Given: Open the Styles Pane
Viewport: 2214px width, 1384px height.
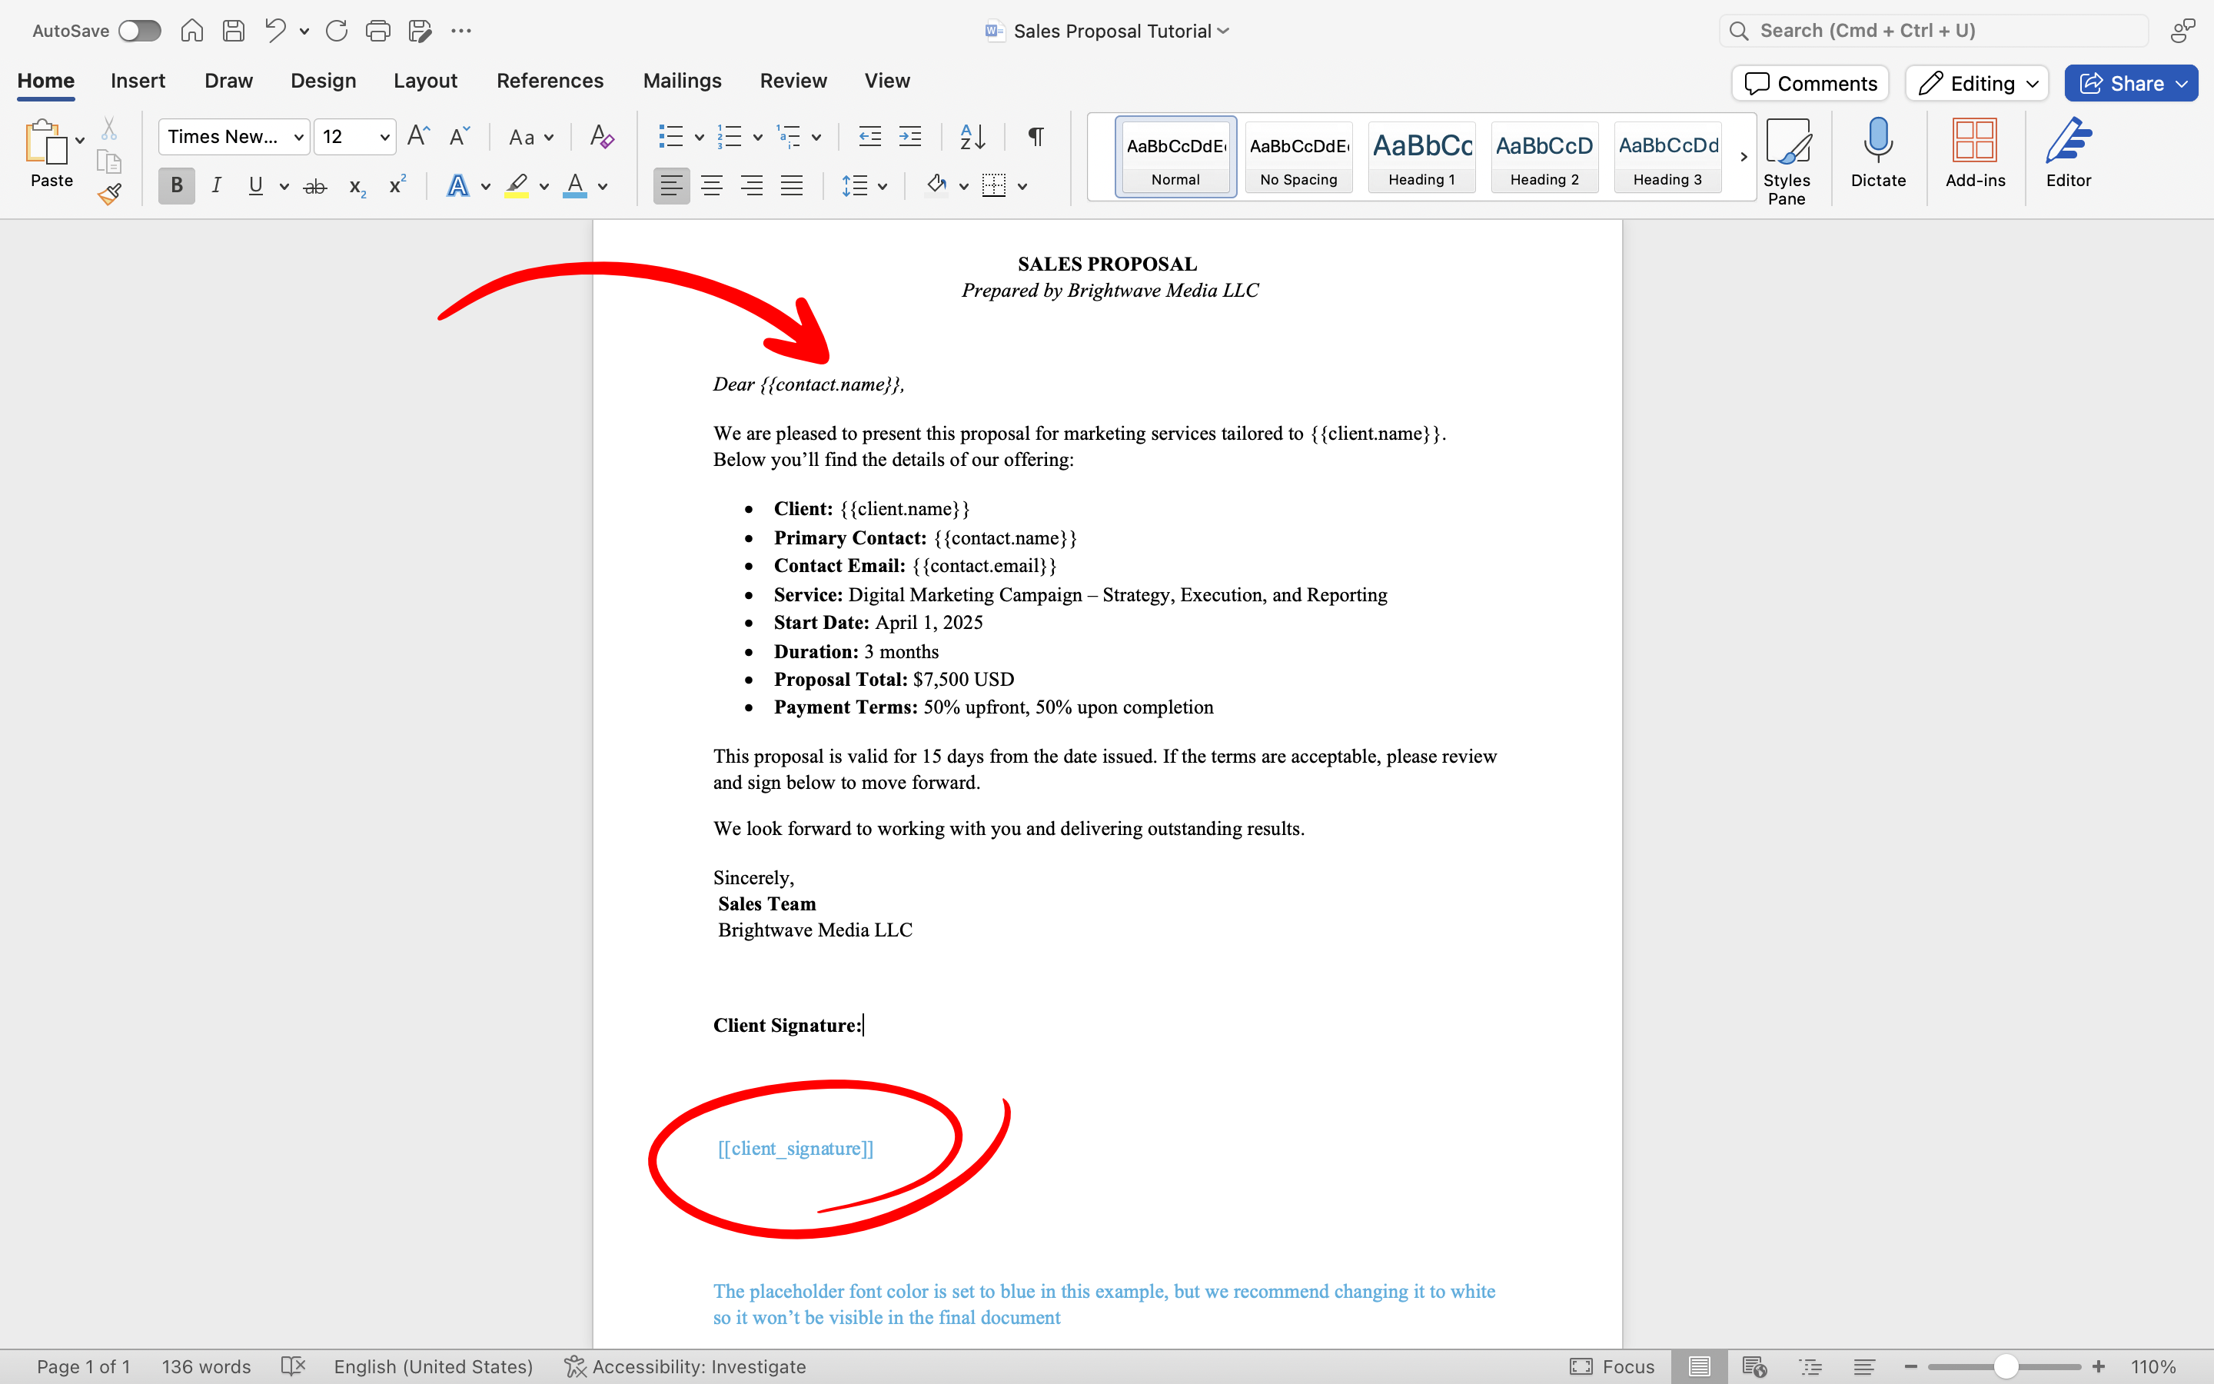Looking at the screenshot, I should click(1787, 157).
